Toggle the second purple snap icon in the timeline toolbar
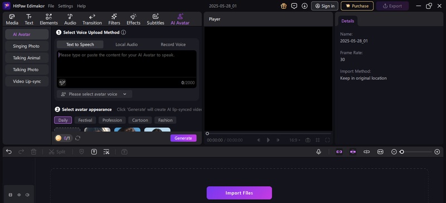 click(x=353, y=152)
